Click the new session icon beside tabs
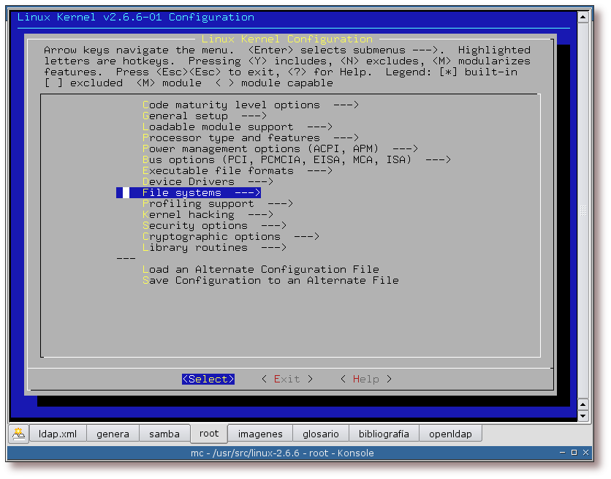 18,433
